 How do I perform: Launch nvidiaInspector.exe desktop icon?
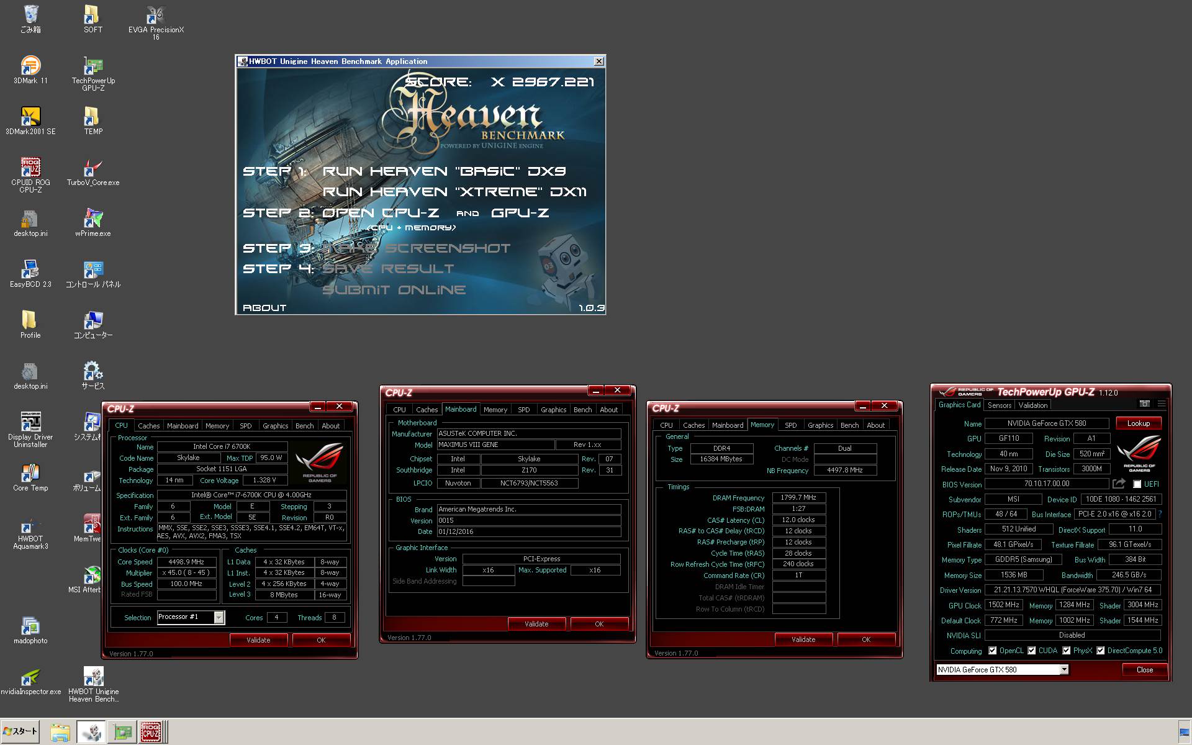(30, 680)
